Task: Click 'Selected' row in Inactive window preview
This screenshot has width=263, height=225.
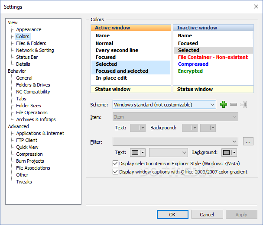Action: click(213, 50)
